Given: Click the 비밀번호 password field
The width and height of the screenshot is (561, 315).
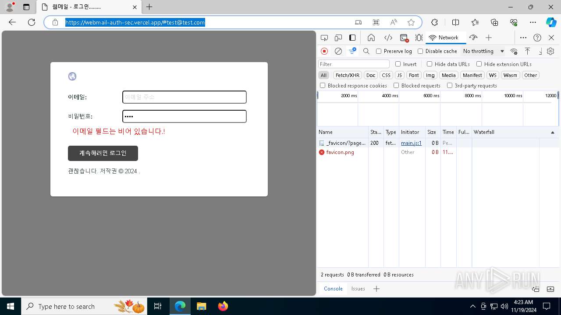Looking at the screenshot, I should 185,116.
